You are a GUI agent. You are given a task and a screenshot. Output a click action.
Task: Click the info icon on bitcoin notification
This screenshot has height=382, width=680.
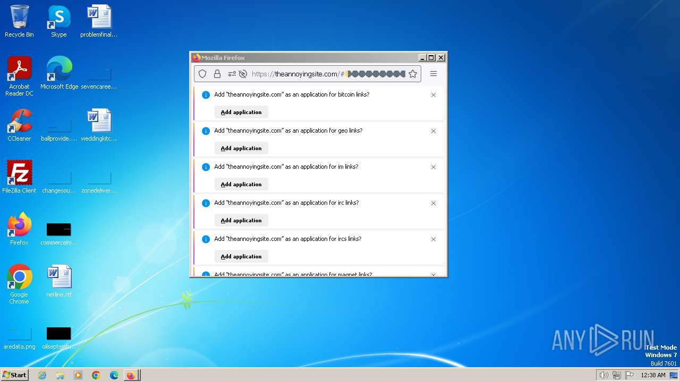(x=206, y=95)
